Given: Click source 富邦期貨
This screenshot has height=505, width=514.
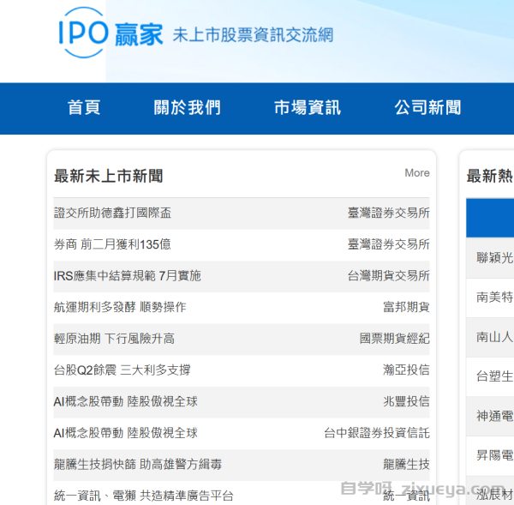Looking at the screenshot, I should [x=406, y=308].
